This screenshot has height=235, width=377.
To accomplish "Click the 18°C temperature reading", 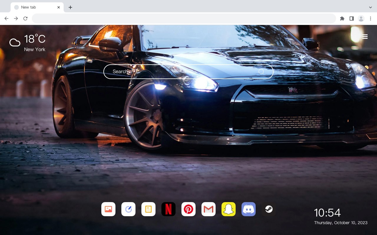I will click(x=35, y=39).
